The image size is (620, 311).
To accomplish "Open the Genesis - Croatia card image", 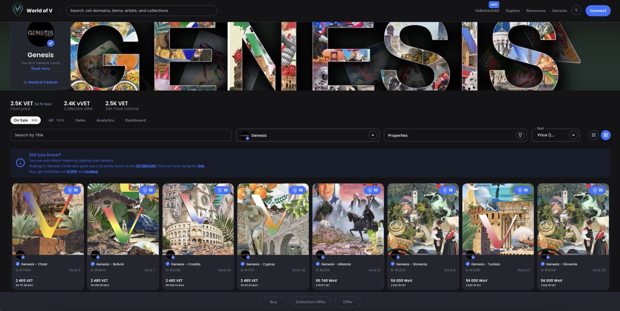I will (198, 219).
